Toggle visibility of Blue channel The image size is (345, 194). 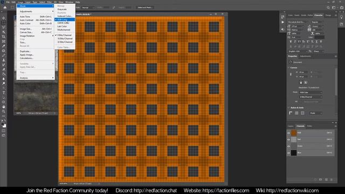point(289,153)
